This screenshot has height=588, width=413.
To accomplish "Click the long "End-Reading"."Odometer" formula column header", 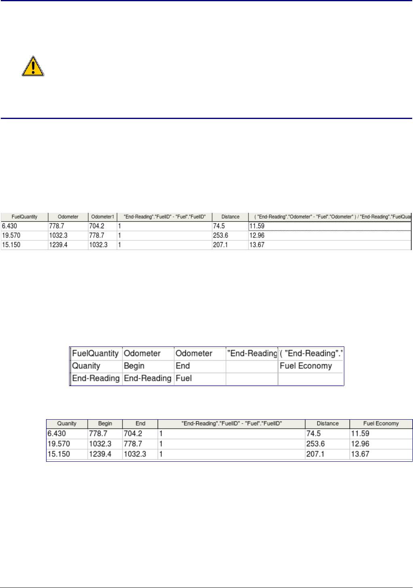I will pos(330,217).
